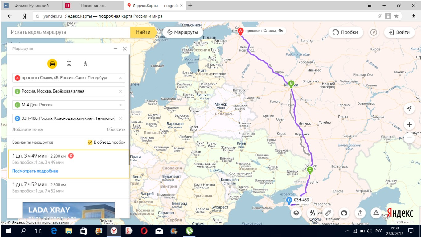
Task: Open uTorrent from taskbar
Action: [x=189, y=231]
